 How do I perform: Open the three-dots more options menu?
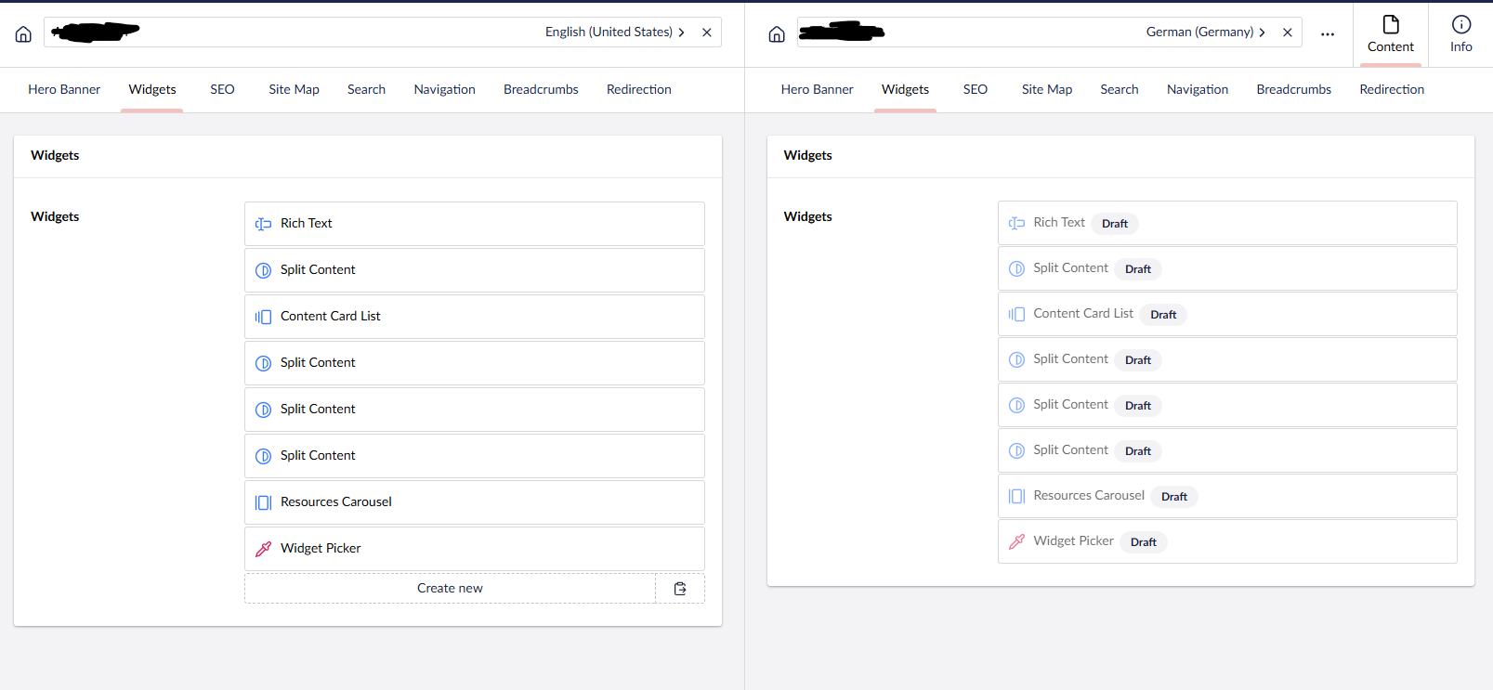1327,34
